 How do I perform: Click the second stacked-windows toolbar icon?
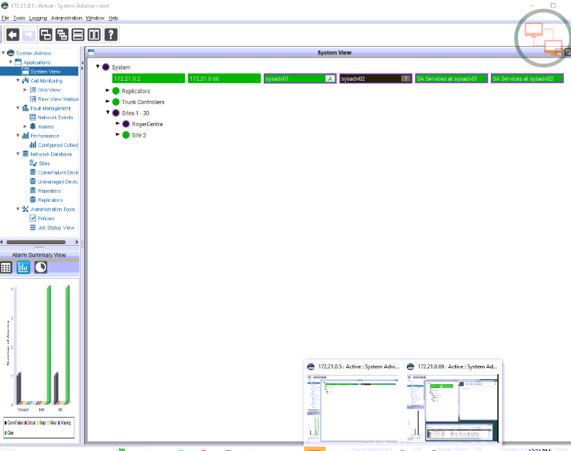click(62, 35)
